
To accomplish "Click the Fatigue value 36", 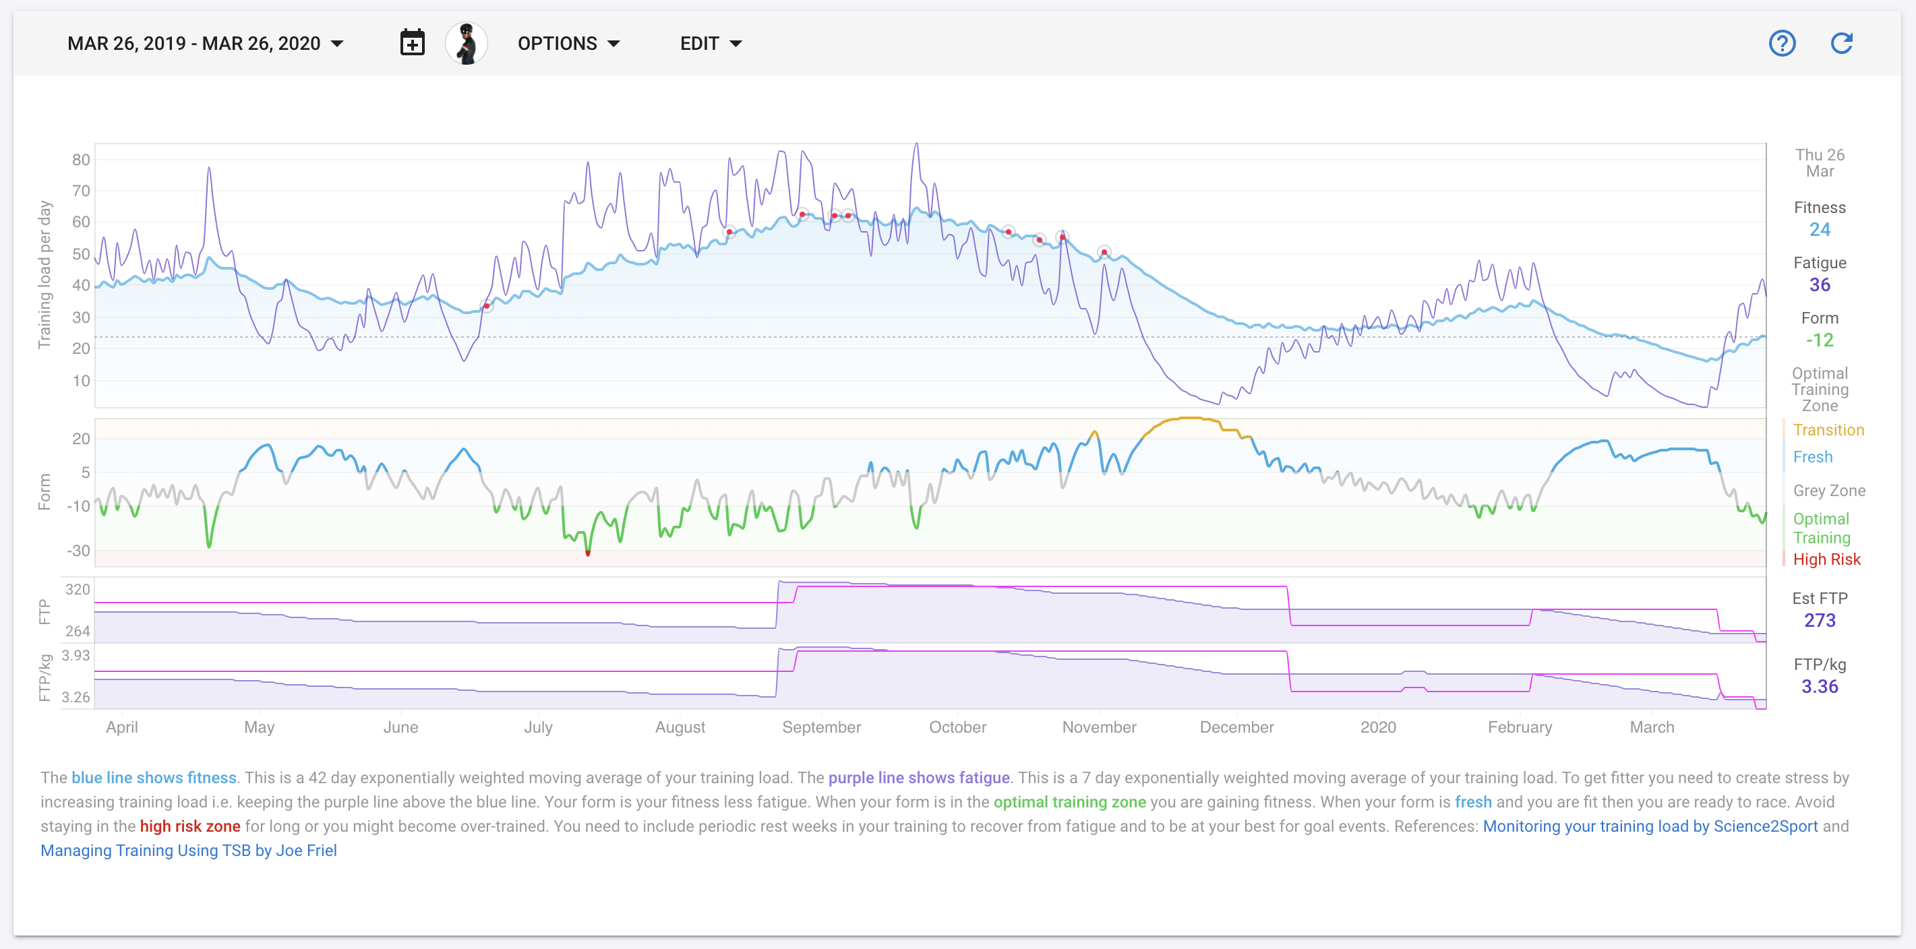I will point(1820,285).
